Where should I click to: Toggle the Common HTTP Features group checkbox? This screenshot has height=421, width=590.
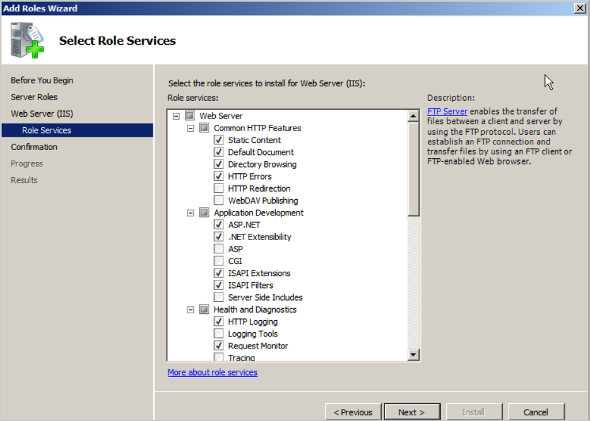coord(204,128)
